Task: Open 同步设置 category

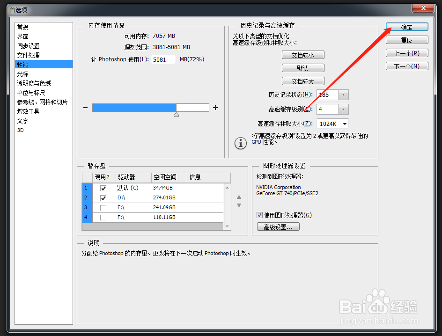Action: point(44,46)
